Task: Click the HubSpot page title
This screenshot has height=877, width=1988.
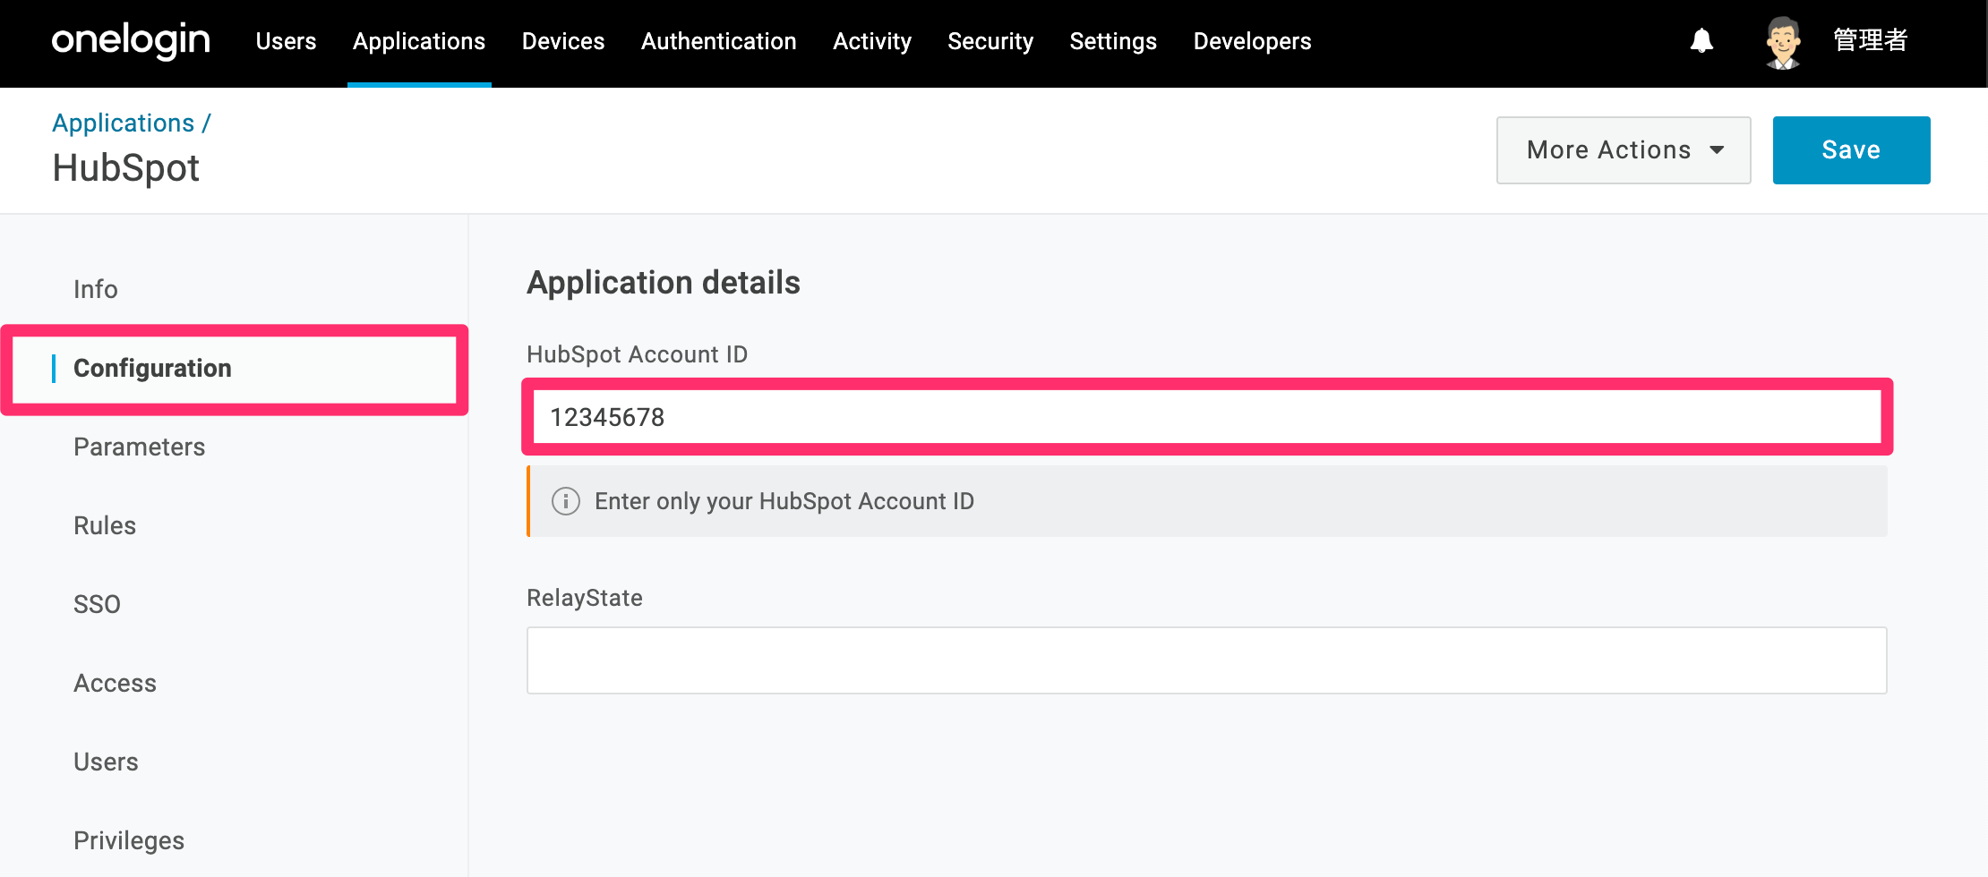Action: pyautogui.click(x=126, y=168)
